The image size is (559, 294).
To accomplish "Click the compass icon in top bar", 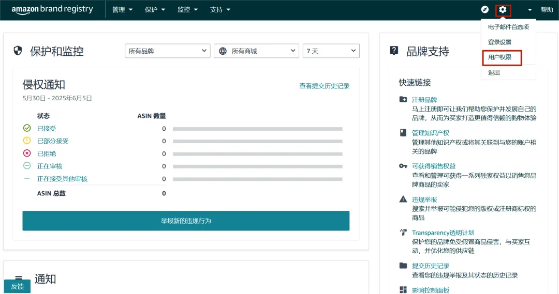I will [485, 10].
